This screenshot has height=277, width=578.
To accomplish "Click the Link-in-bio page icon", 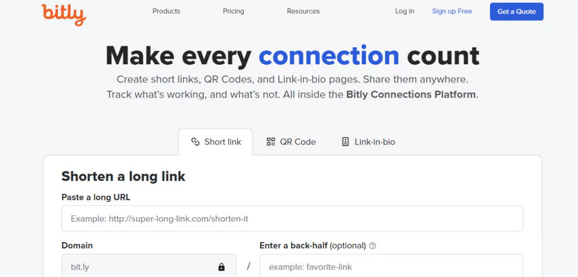I will [345, 142].
